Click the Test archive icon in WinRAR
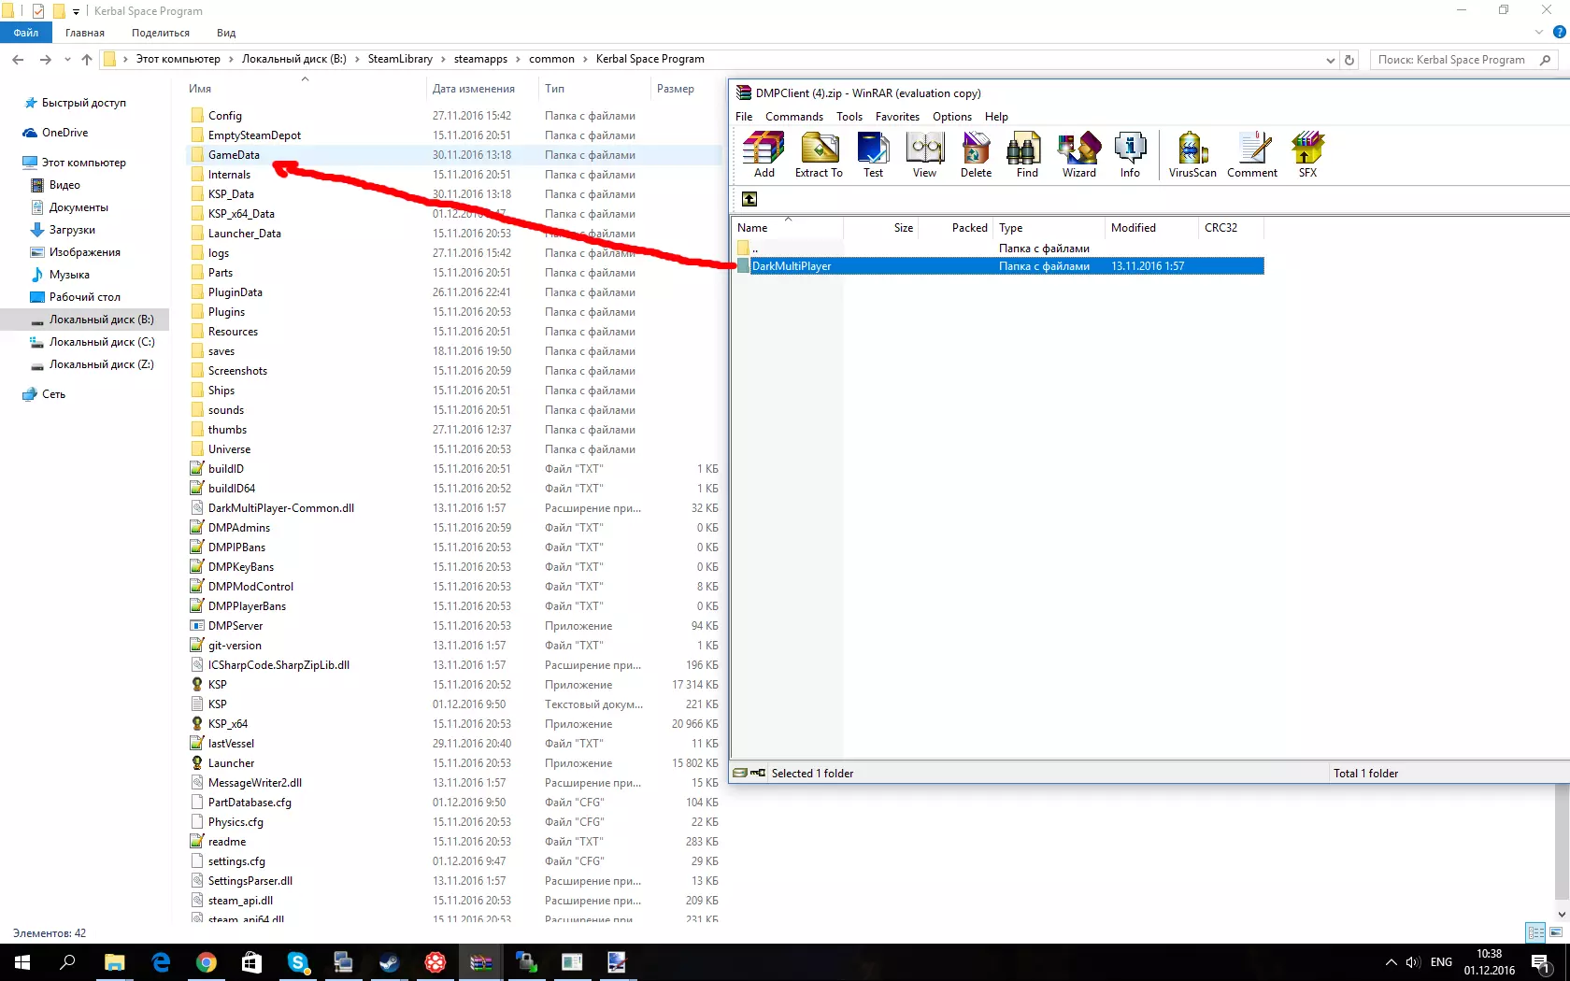The width and height of the screenshot is (1570, 981). 873,154
